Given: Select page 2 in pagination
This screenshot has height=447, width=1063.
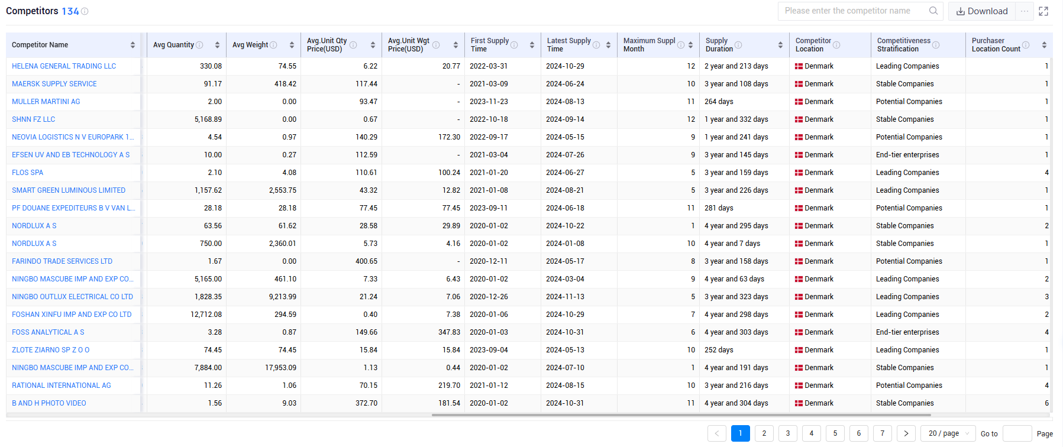Looking at the screenshot, I should [764, 433].
